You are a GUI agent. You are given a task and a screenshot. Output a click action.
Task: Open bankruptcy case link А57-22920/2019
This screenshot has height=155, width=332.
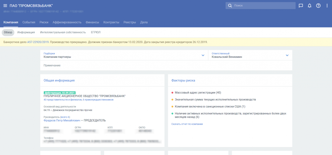pos(38,42)
